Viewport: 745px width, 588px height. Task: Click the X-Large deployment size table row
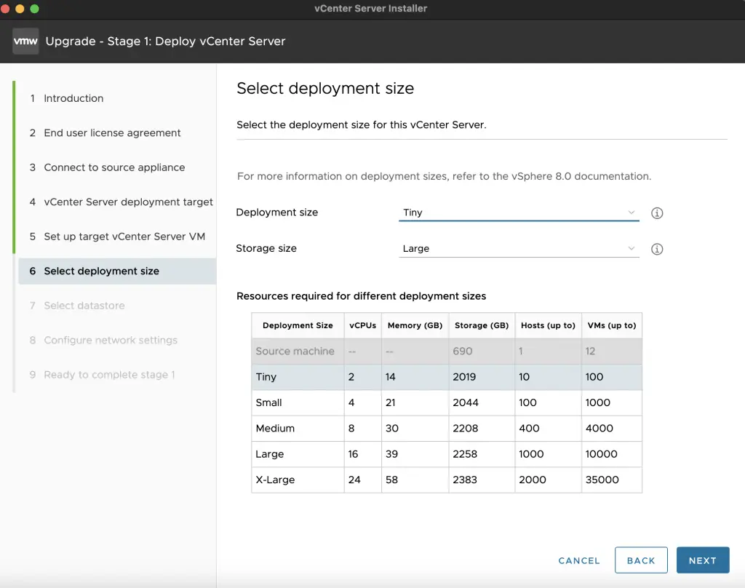(x=297, y=480)
